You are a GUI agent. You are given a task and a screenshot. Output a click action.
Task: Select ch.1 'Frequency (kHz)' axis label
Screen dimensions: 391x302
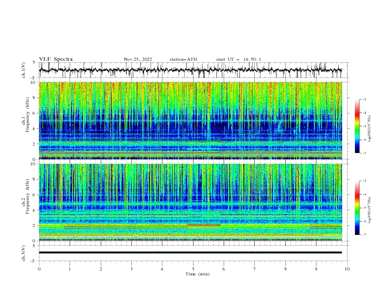pyautogui.click(x=27, y=115)
